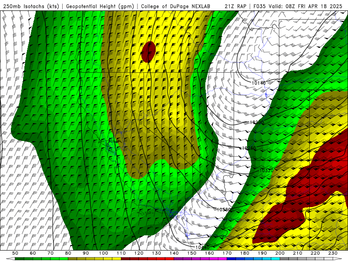Click the magenta color bar swatch below 150

(x=196, y=259)
